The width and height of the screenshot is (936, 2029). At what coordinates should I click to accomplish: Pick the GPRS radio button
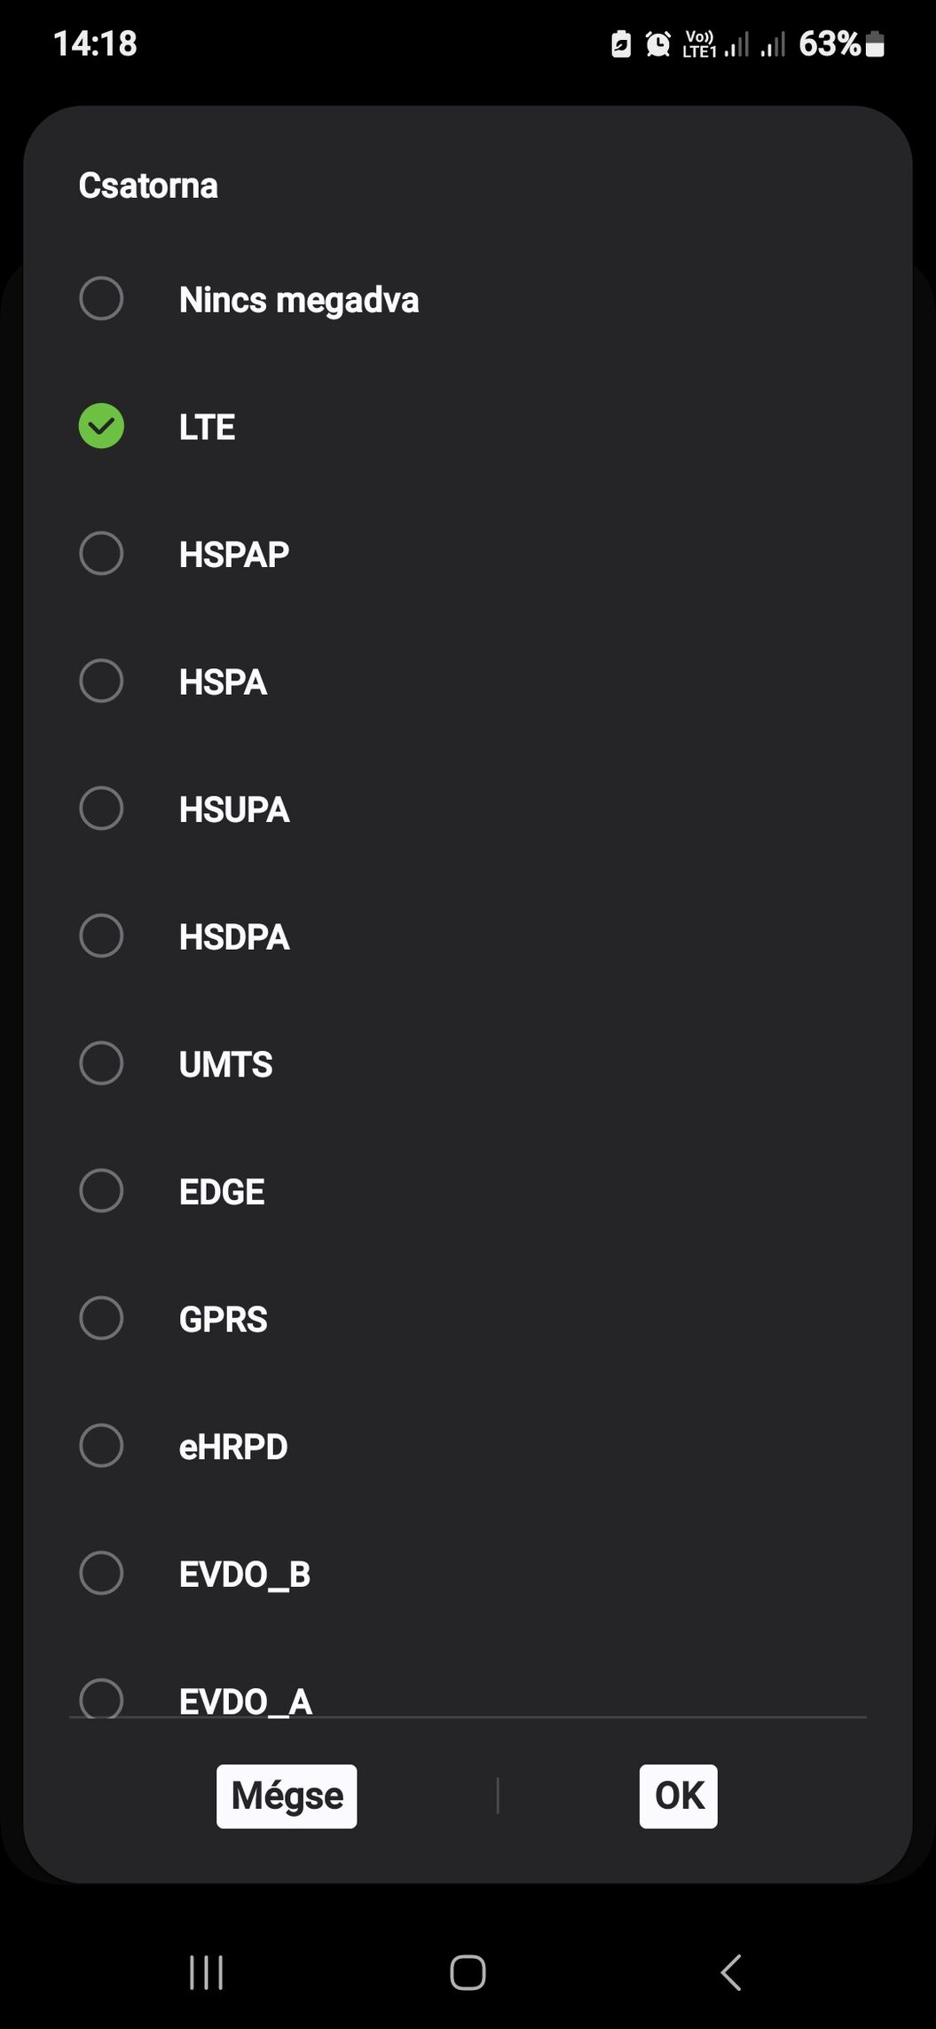[101, 1318]
